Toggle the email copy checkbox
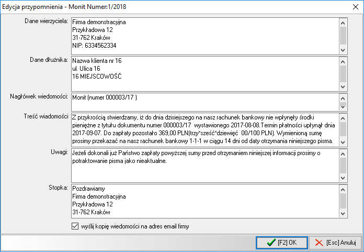The height and width of the screenshot is (252, 364). pyautogui.click(x=74, y=226)
